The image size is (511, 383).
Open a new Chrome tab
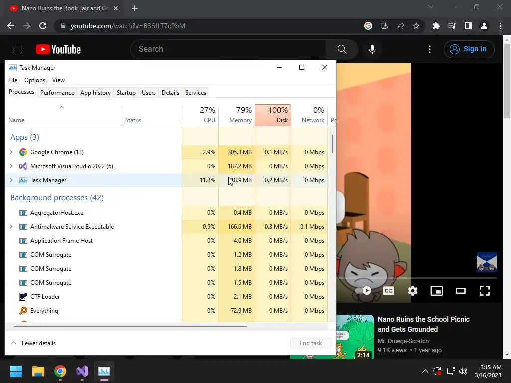tap(135, 8)
